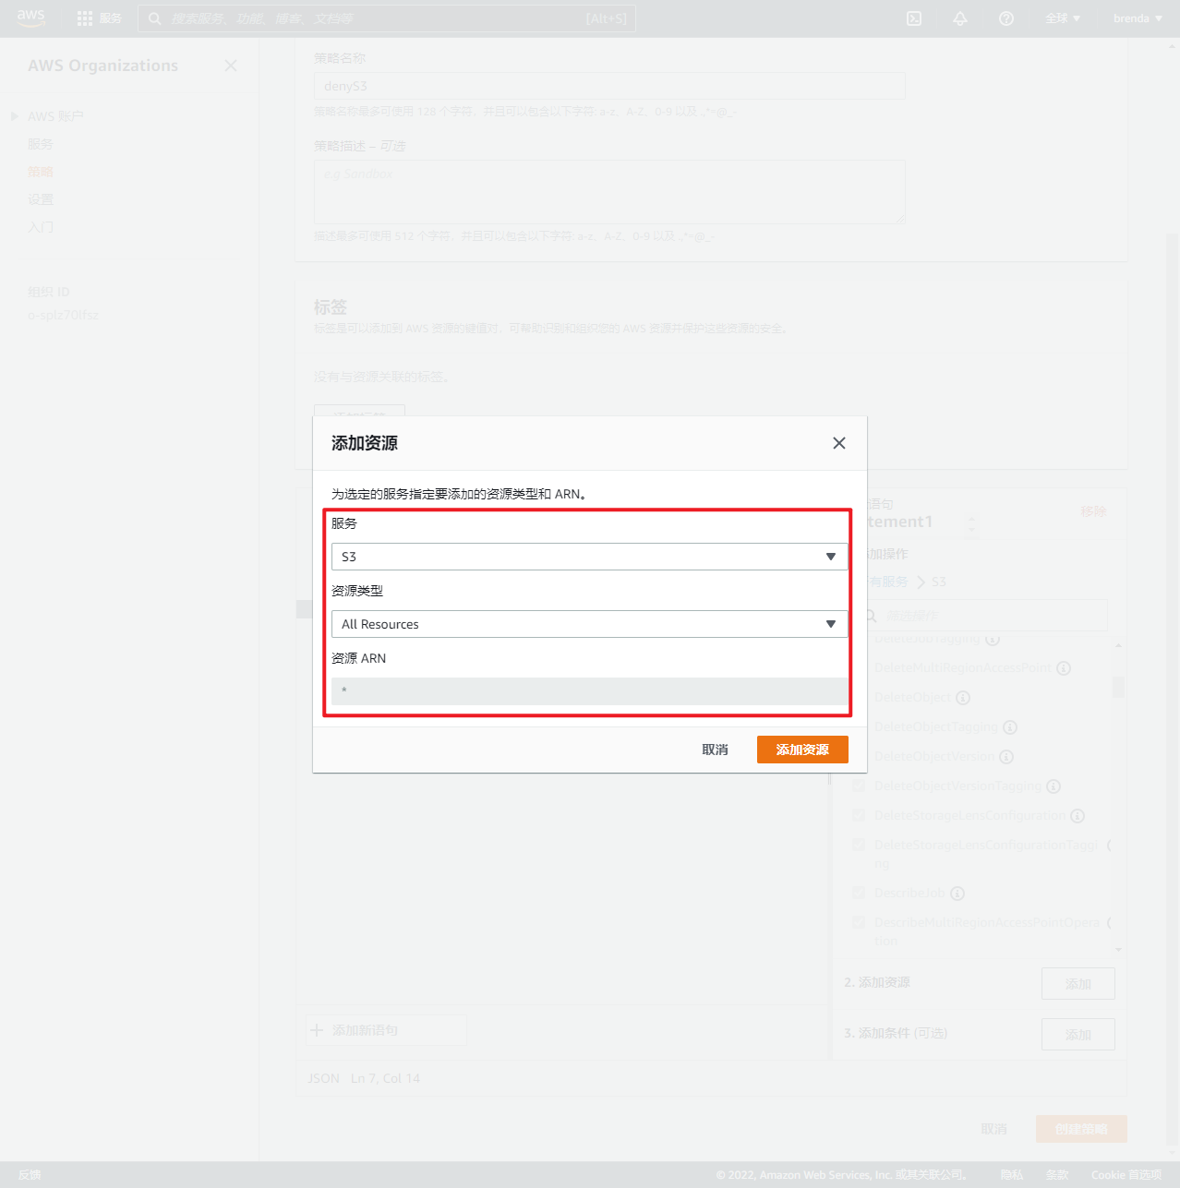This screenshot has height=1188, width=1180.
Task: Confirm with the orange 添加资源 button
Action: tap(802, 750)
